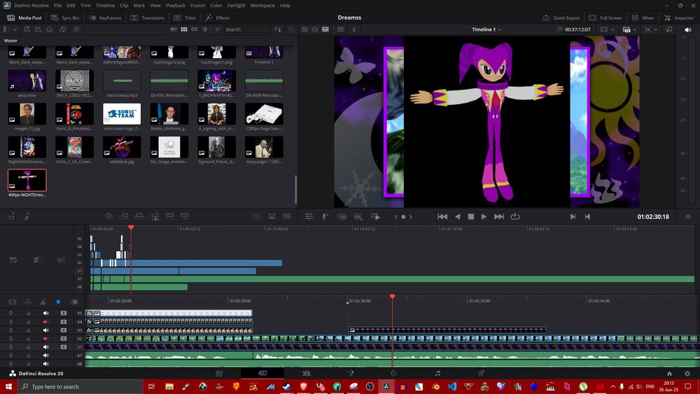Image resolution: width=700 pixels, height=394 pixels.
Task: Open the Fairlight page icon
Action: click(437, 374)
